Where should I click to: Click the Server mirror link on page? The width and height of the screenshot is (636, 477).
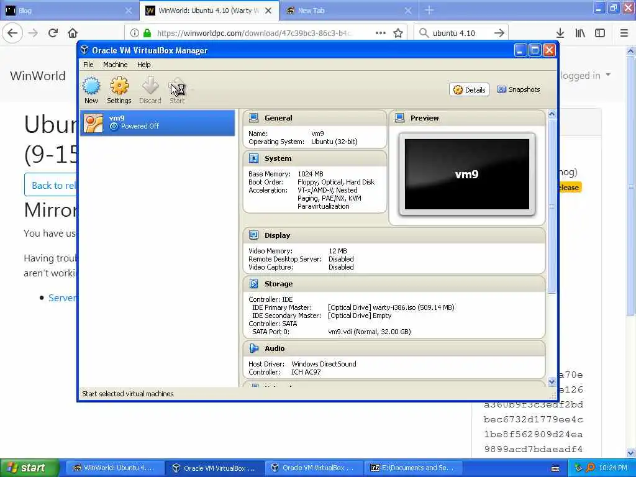point(62,298)
